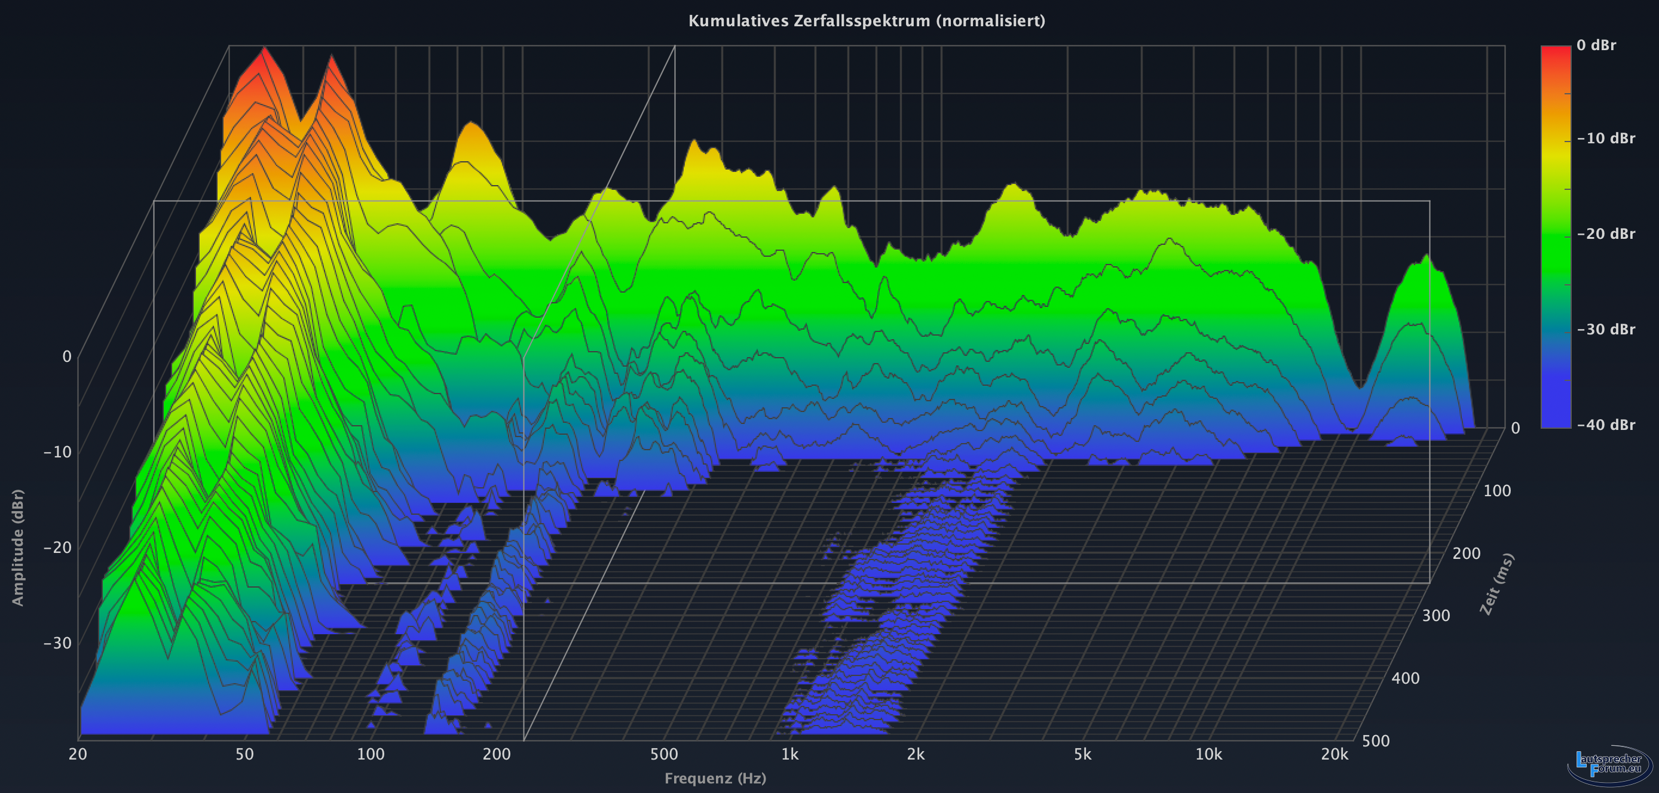Click the 1k frequency tick label
1659x793 pixels.
pyautogui.click(x=789, y=754)
